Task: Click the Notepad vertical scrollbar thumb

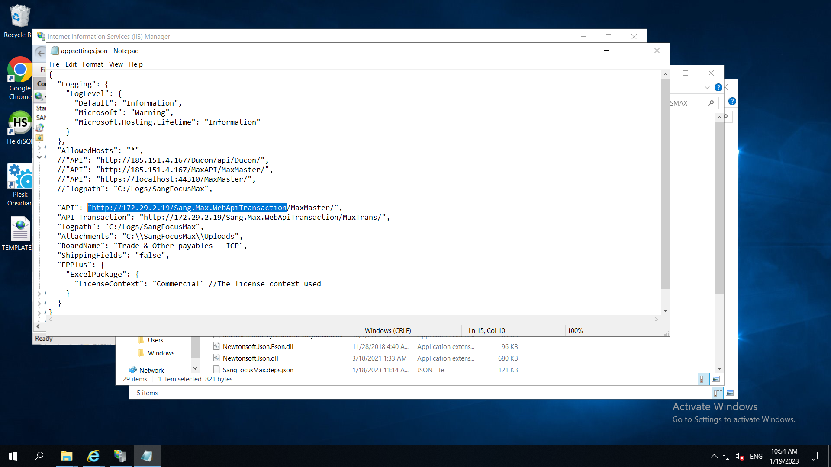Action: [665, 184]
